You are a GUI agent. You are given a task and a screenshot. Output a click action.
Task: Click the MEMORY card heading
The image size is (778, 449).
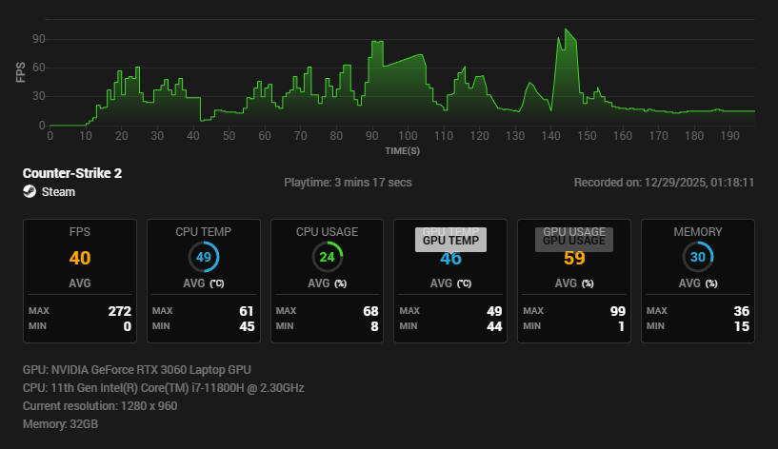pyautogui.click(x=698, y=231)
